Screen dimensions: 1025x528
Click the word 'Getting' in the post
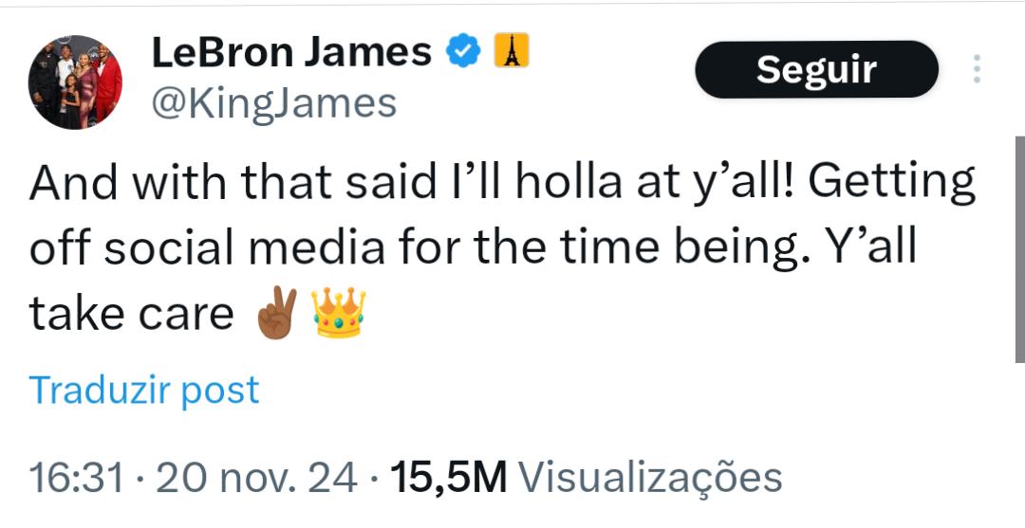point(895,184)
